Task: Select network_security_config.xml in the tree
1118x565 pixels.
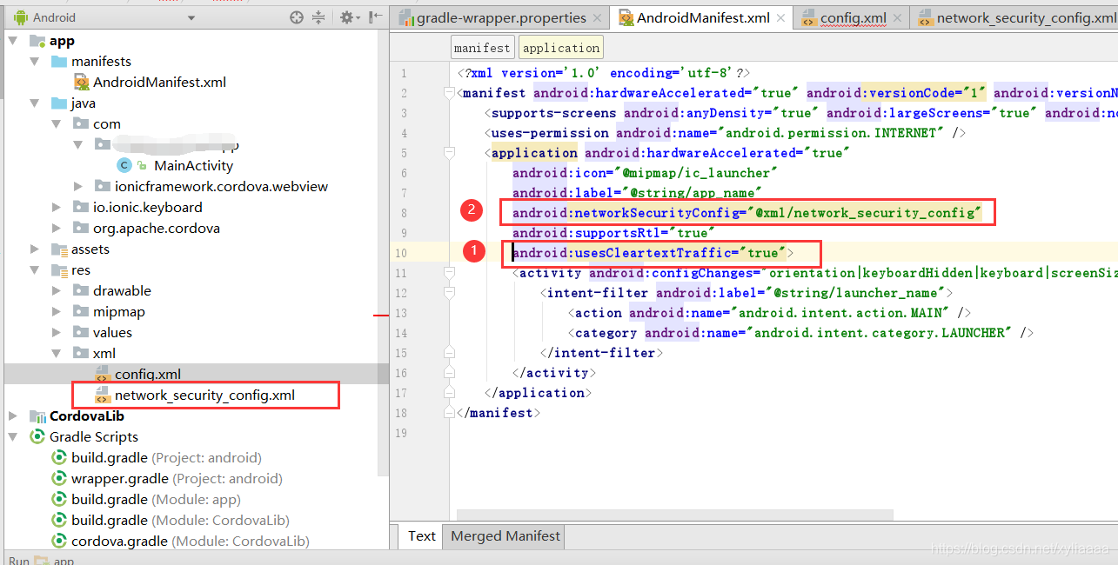Action: (x=205, y=394)
